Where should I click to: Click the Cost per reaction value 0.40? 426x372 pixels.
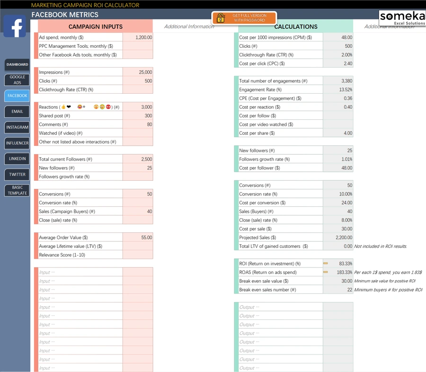pos(338,107)
